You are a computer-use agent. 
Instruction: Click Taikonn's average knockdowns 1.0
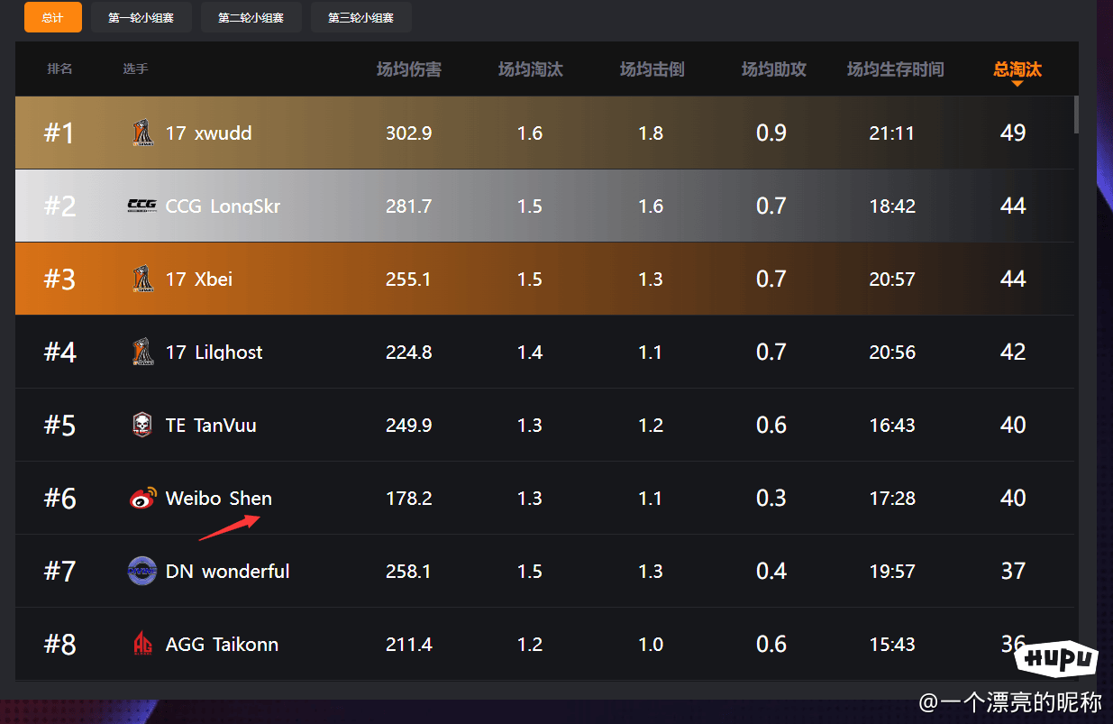[x=651, y=645]
